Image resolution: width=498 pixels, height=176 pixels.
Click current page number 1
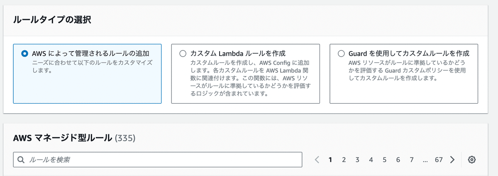330,160
